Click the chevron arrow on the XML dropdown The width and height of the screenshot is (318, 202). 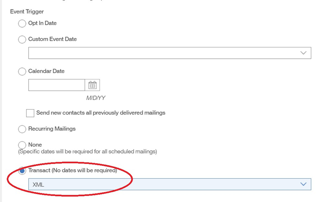point(303,184)
